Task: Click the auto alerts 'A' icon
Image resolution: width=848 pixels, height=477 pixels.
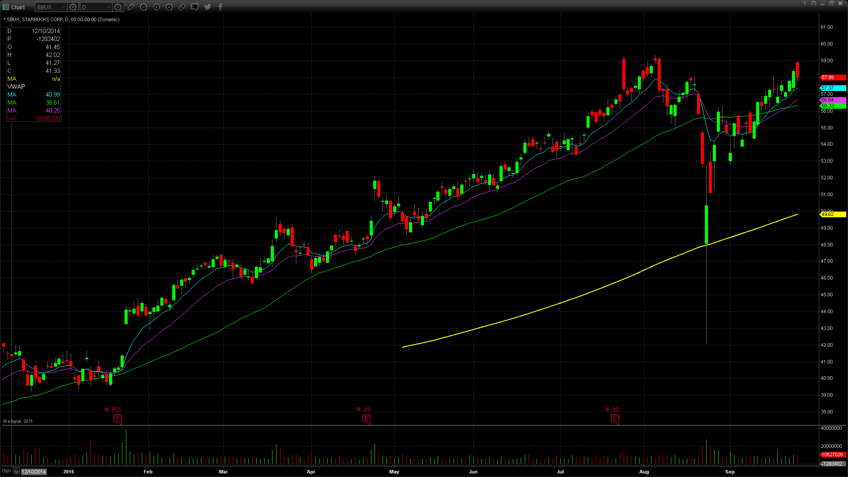Action: (x=169, y=7)
